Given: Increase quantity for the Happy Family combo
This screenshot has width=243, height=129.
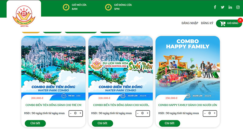Looking at the screenshot, I should [x=214, y=113].
